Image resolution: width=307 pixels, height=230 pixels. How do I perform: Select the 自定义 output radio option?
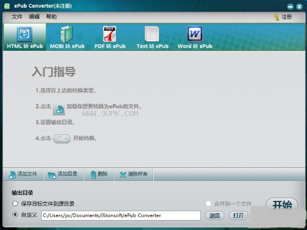click(x=15, y=215)
